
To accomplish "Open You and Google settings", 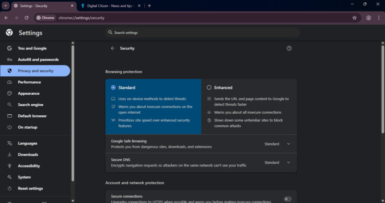I will pyautogui.click(x=36, y=48).
